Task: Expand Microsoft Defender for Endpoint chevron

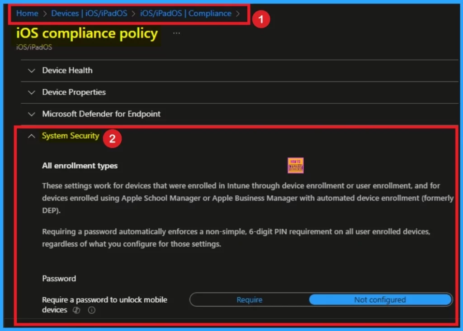Action: 31,114
